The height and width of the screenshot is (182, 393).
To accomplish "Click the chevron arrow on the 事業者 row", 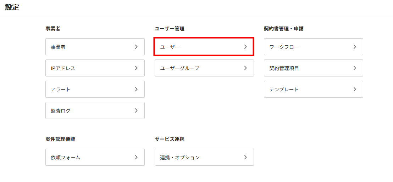I will point(136,47).
